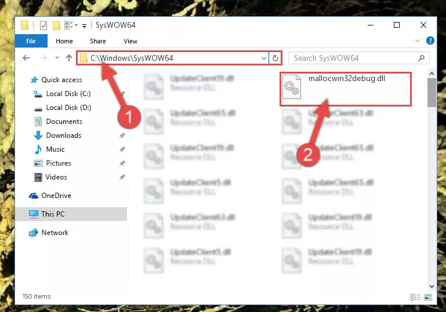
Task: Close the SysWOW64 window
Action: [423, 25]
